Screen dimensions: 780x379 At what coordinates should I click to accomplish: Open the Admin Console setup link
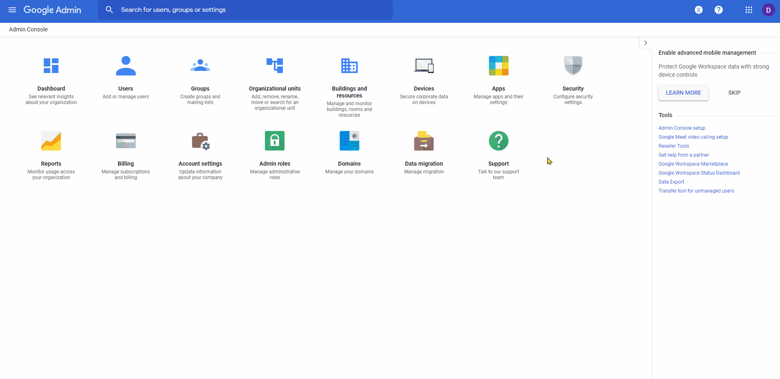click(x=682, y=128)
